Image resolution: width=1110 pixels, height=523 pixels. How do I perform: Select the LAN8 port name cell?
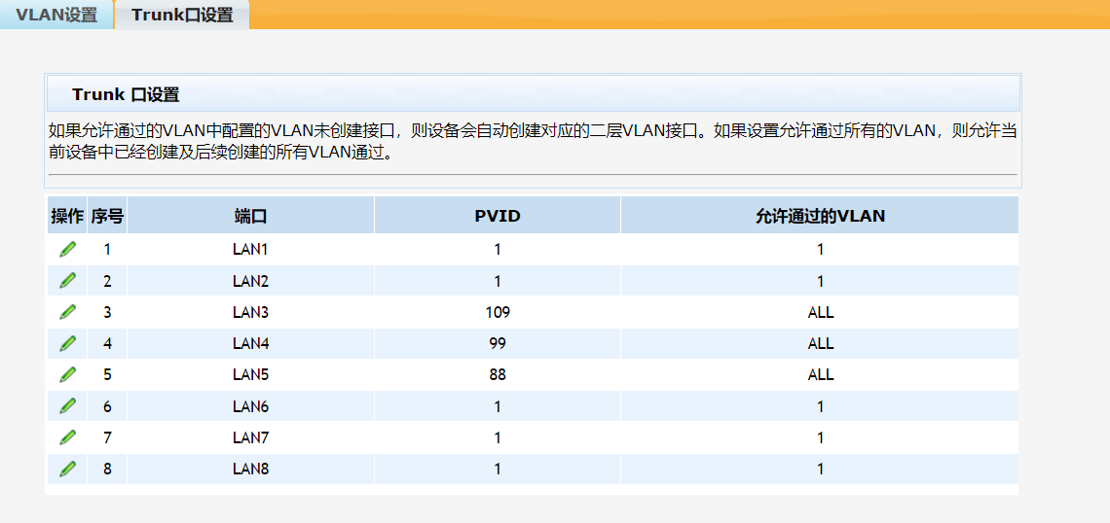click(x=250, y=470)
